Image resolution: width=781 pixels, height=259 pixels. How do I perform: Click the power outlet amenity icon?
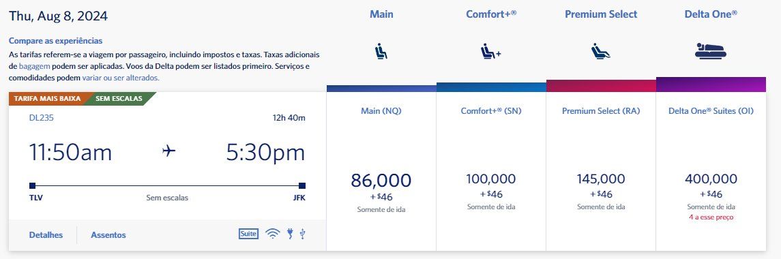click(x=290, y=234)
